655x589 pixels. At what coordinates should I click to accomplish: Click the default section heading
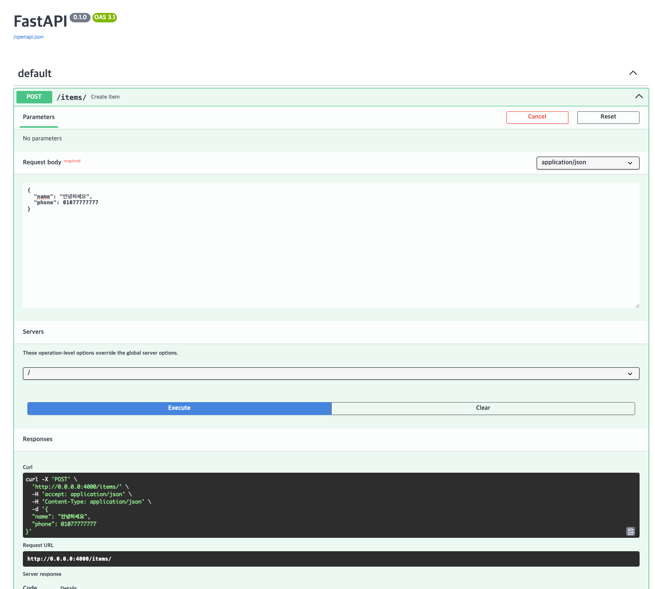click(35, 74)
